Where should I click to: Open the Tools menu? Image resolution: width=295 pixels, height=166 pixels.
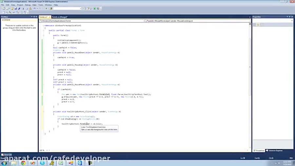(41, 5)
